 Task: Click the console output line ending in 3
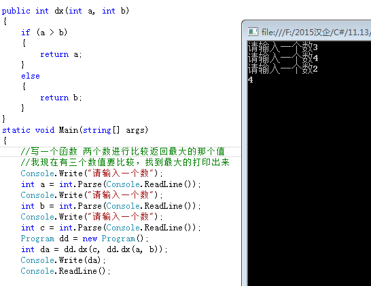pos(283,47)
